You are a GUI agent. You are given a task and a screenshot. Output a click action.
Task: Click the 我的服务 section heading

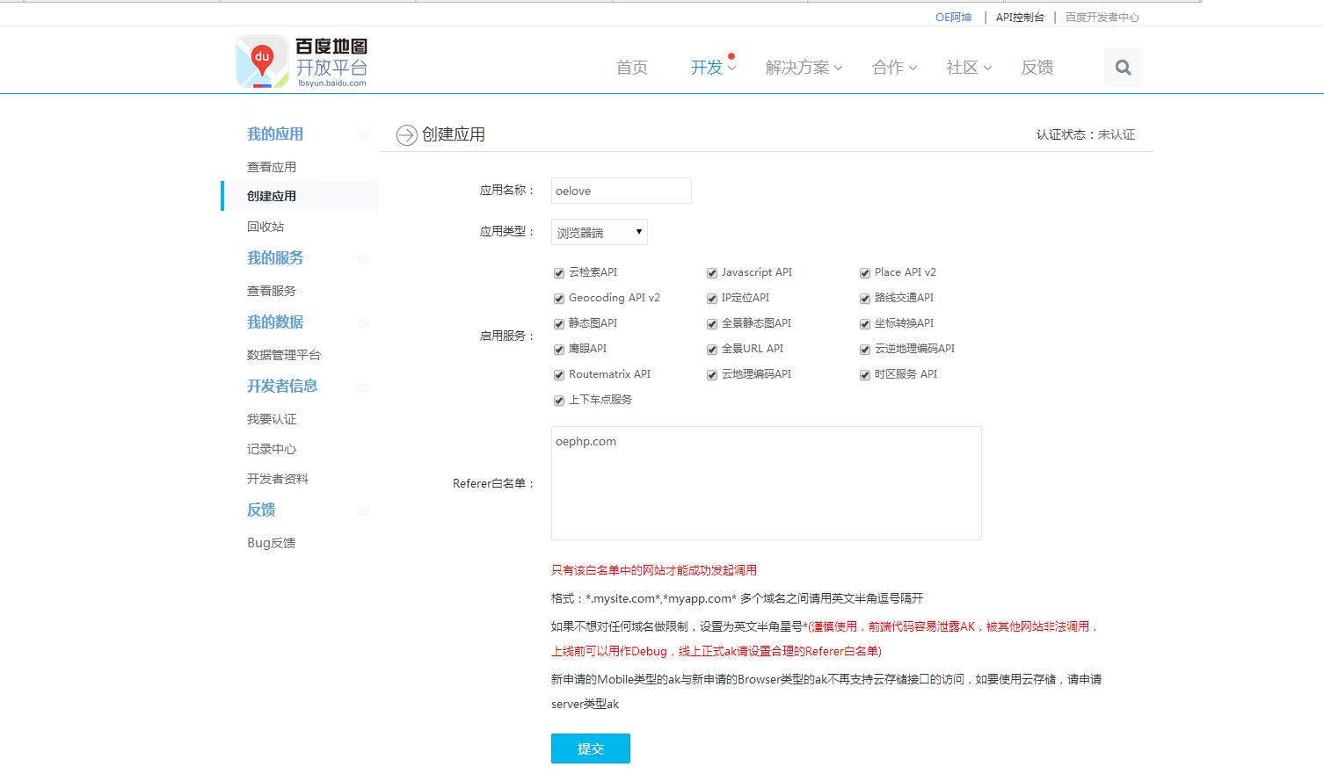[275, 258]
